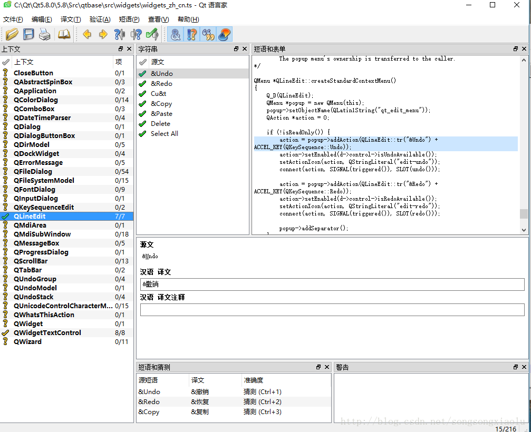Float the strings panel
The image size is (531, 432).
[236, 48]
